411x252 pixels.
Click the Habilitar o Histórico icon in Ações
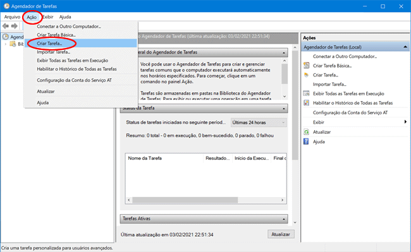click(306, 103)
